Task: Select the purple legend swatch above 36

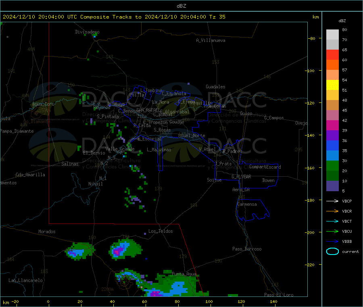Action: click(x=332, y=136)
